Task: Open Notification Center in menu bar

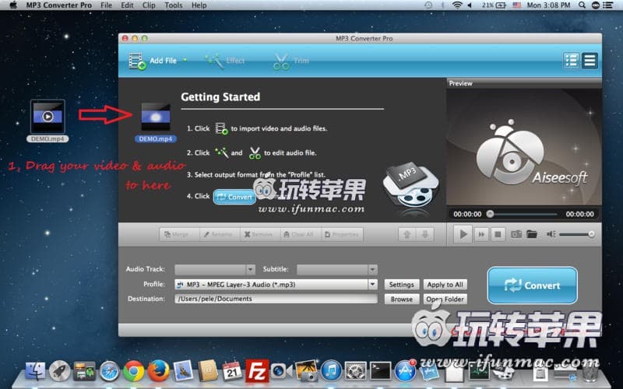Action: [x=607, y=5]
